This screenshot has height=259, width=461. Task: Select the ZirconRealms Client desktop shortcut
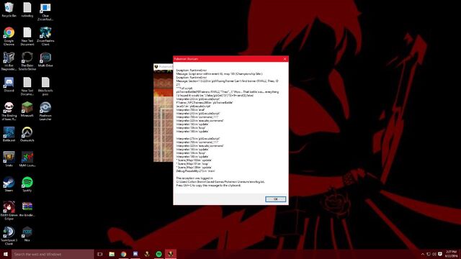pos(45,37)
